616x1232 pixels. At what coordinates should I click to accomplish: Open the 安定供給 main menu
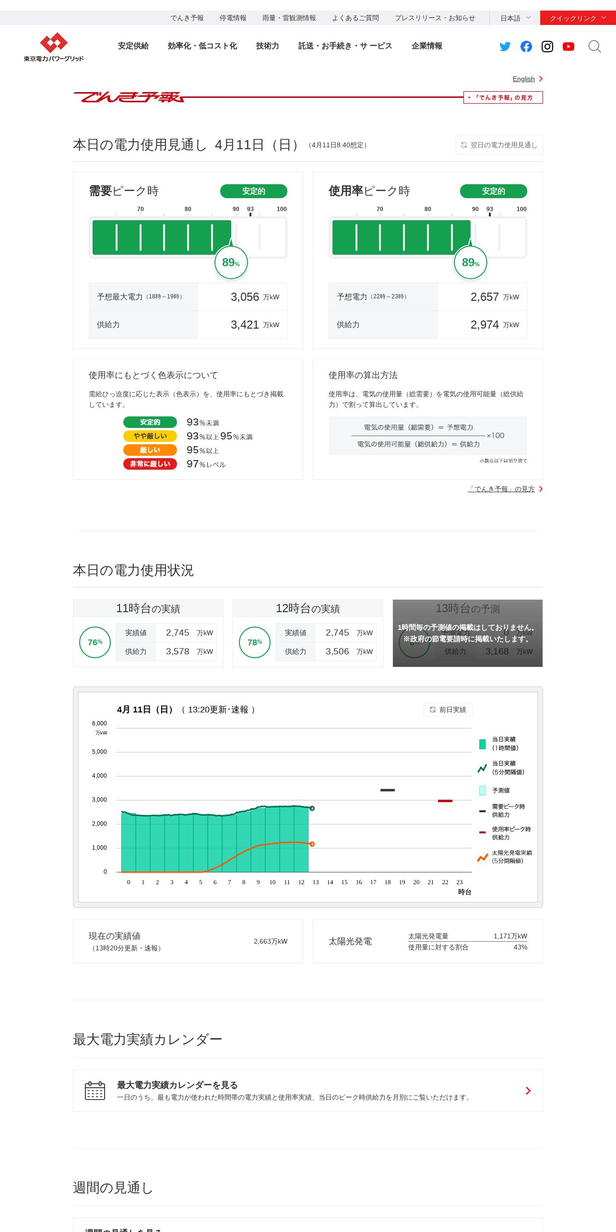[133, 46]
